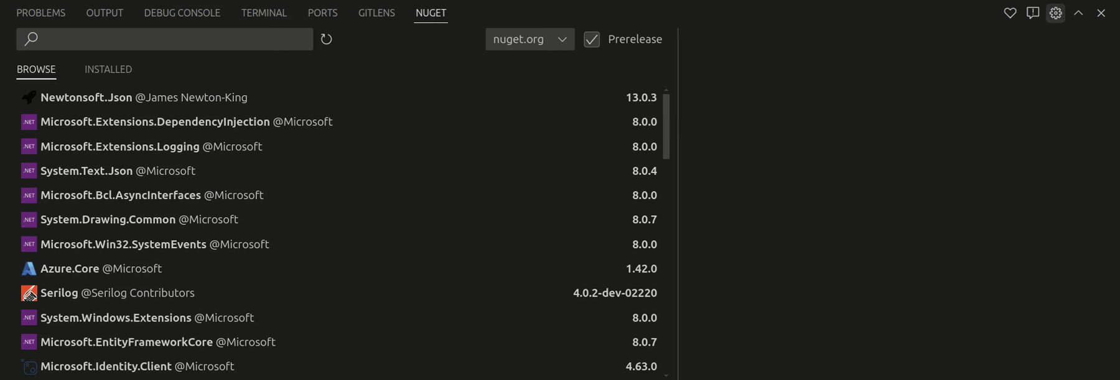Uncheck the Prerelease checkbox
The height and width of the screenshot is (380, 1120).
pyautogui.click(x=592, y=39)
